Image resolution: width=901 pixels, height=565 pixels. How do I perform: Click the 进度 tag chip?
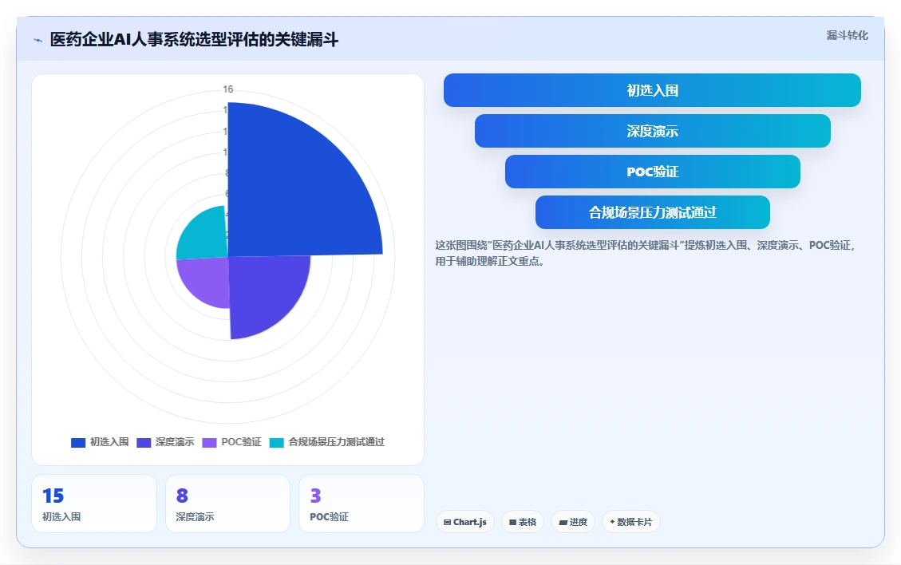pyautogui.click(x=573, y=522)
